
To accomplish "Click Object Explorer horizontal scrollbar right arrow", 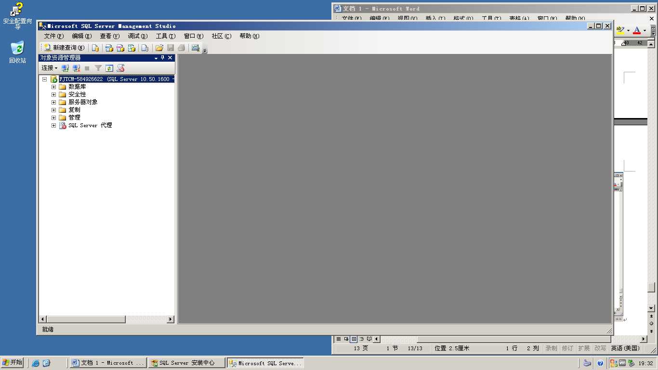I will point(171,319).
